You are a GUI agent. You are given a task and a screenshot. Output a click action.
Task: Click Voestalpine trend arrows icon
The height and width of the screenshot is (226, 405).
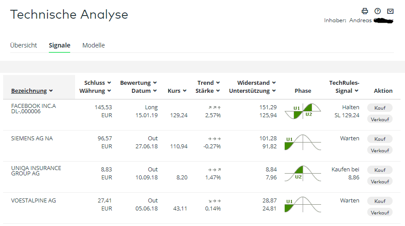(214, 201)
